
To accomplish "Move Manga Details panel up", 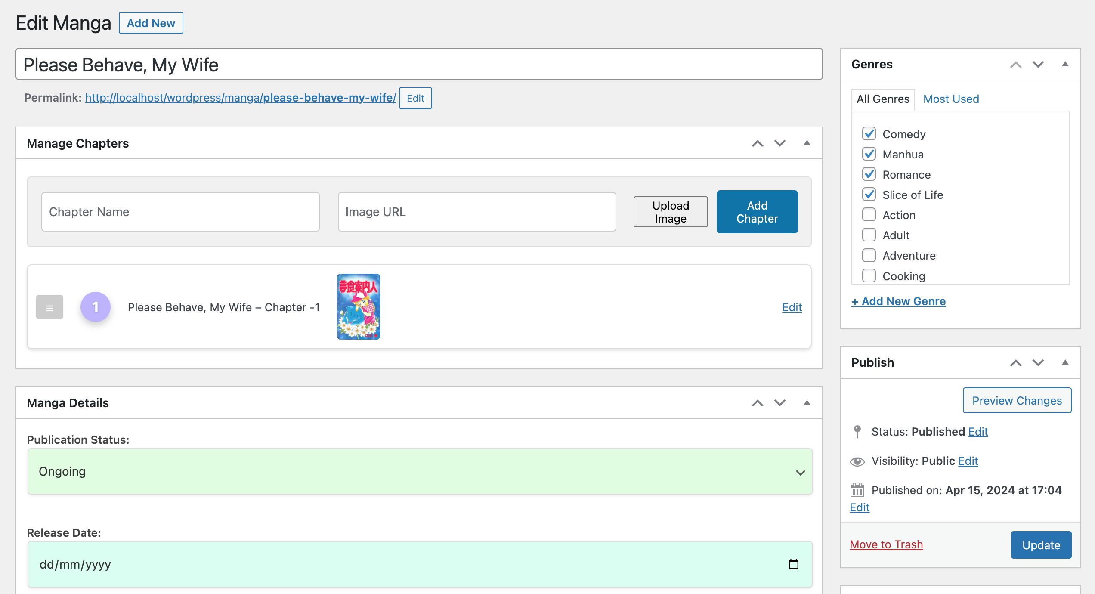I will click(x=758, y=403).
